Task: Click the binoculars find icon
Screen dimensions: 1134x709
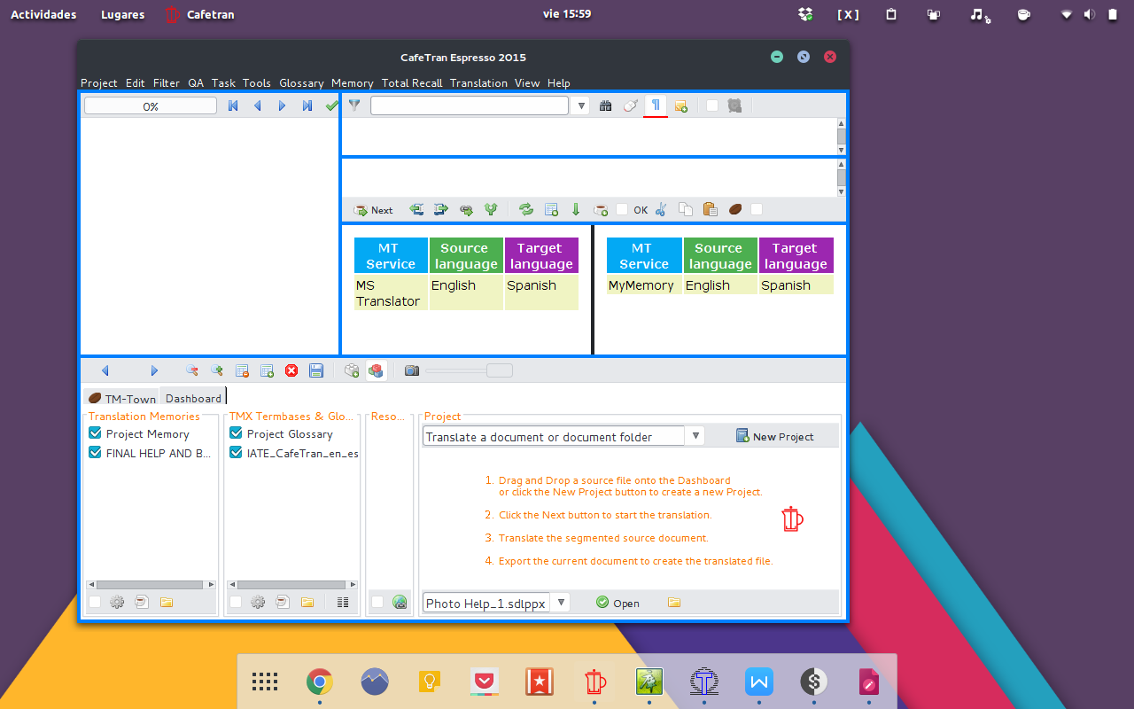Action: pos(606,105)
